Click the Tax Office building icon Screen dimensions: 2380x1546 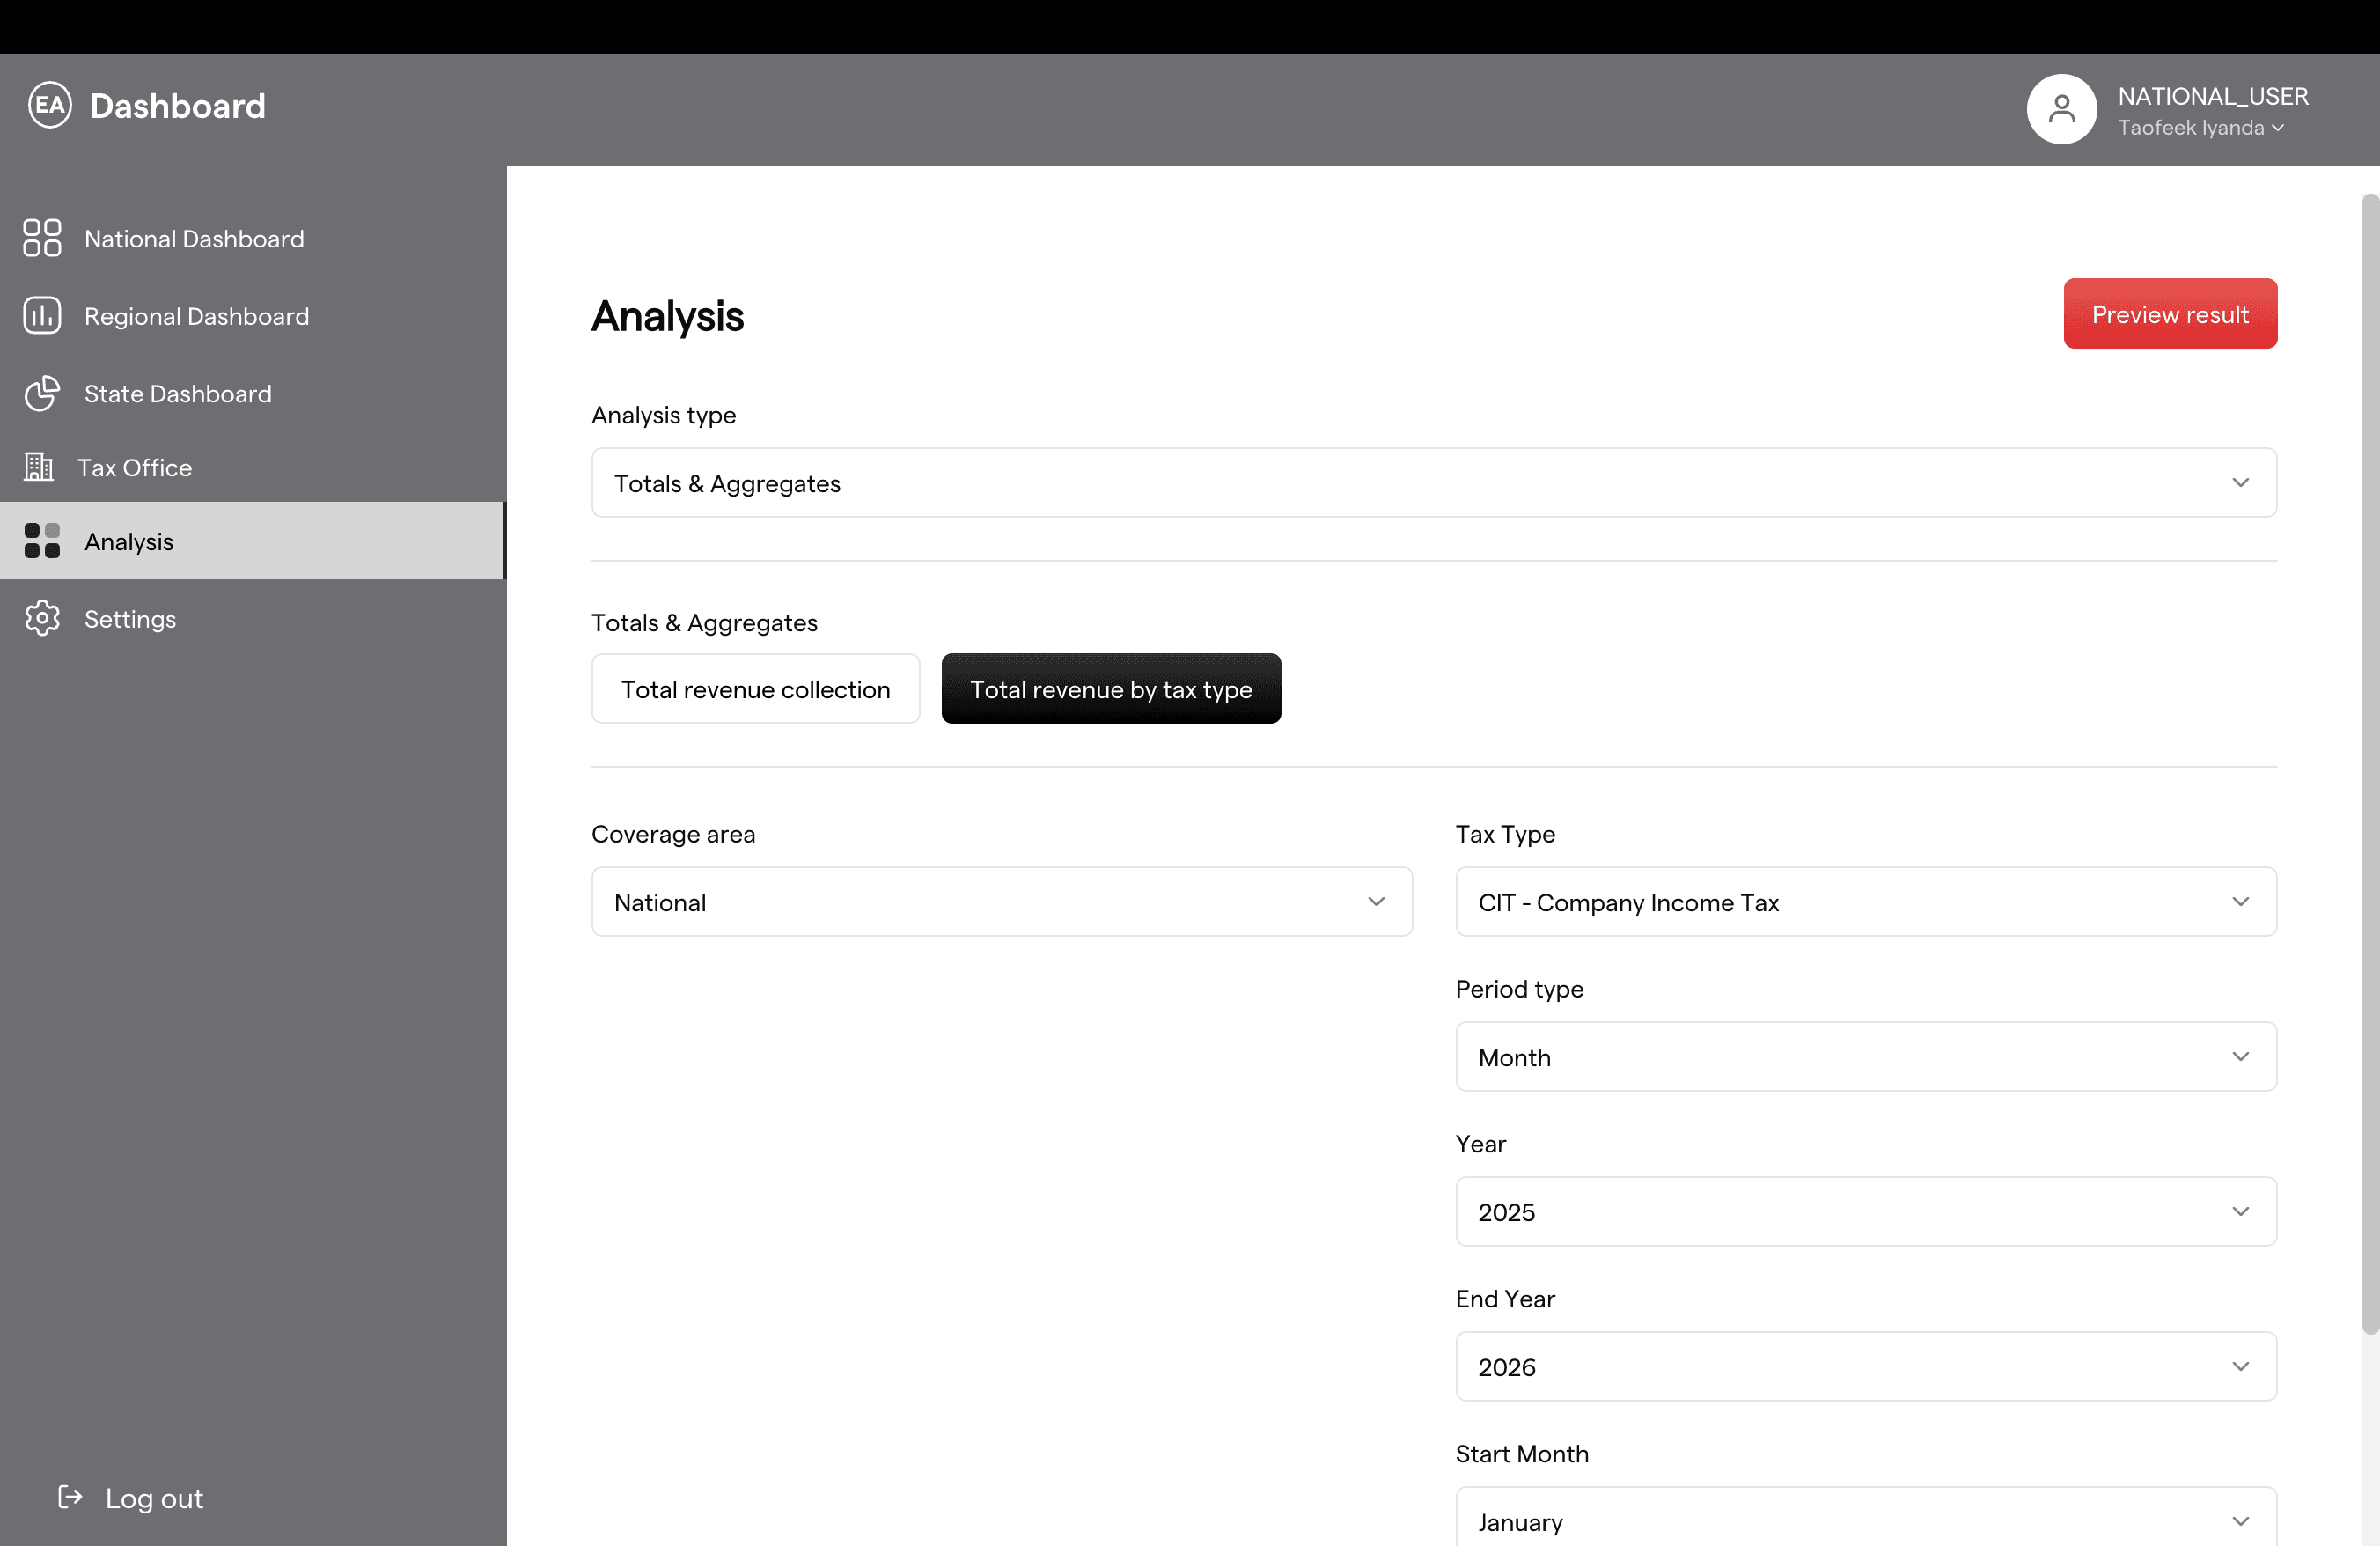tap(38, 467)
